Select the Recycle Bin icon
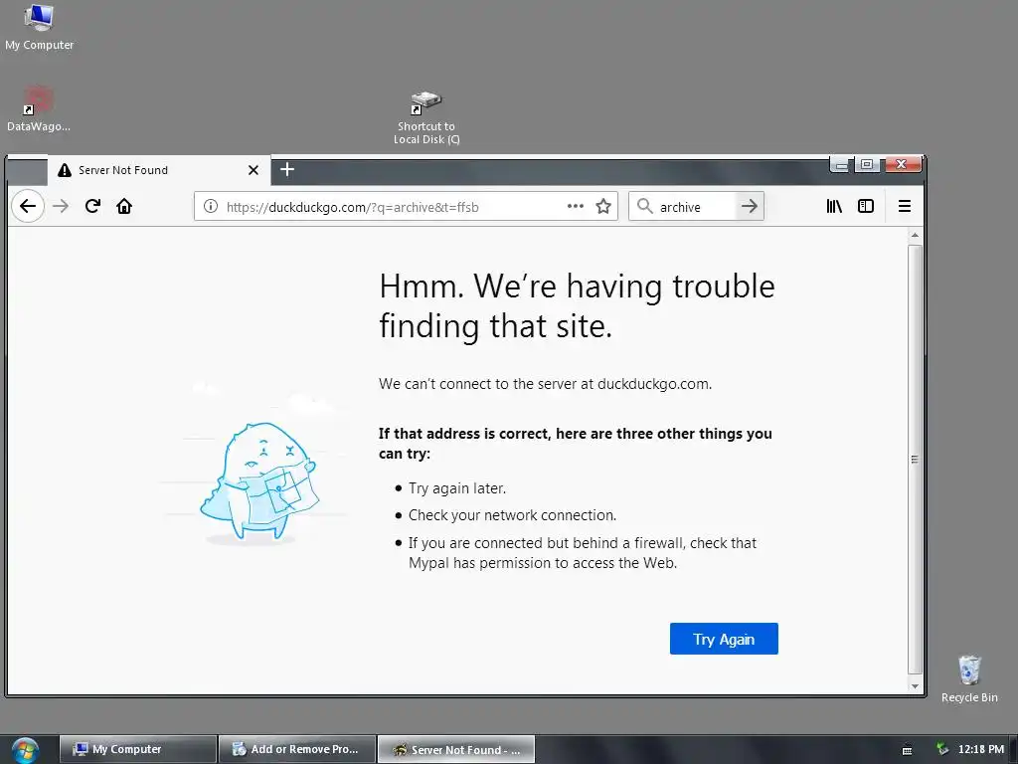 [969, 678]
